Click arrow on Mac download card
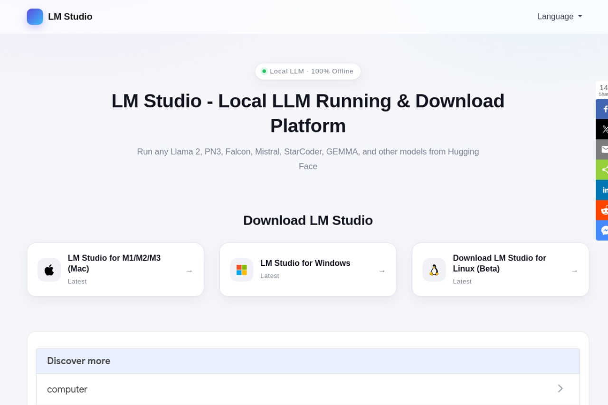The width and height of the screenshot is (608, 405). [x=190, y=271]
